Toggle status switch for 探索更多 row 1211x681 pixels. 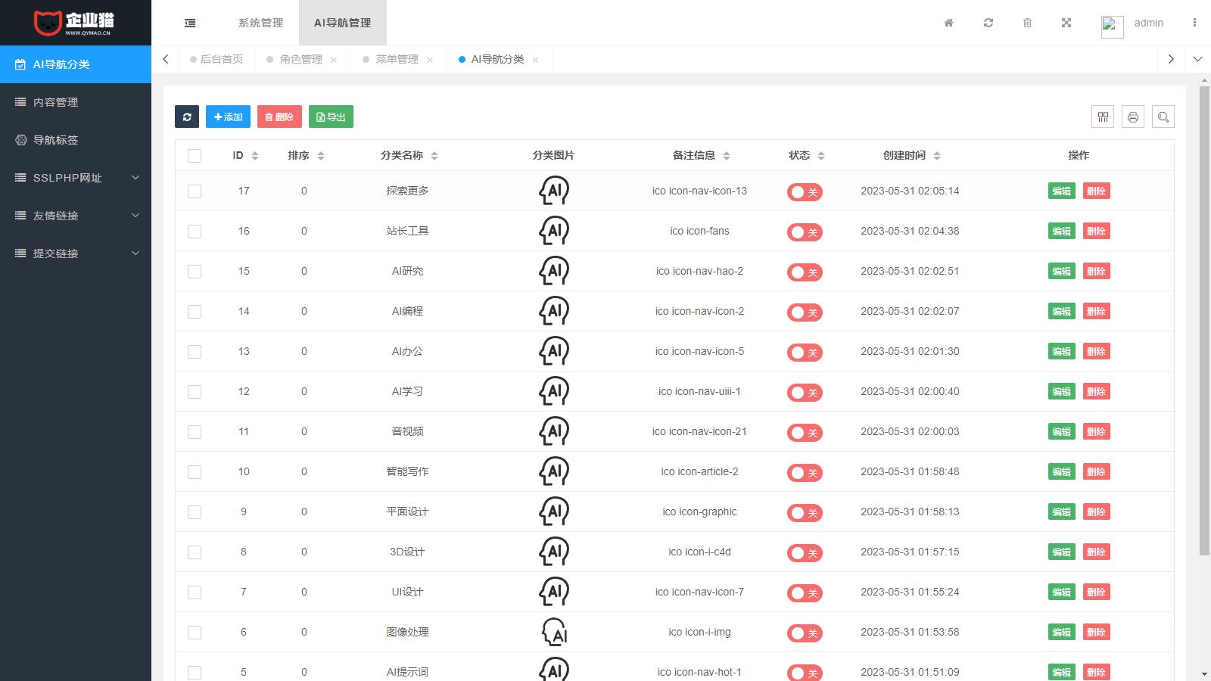point(804,192)
